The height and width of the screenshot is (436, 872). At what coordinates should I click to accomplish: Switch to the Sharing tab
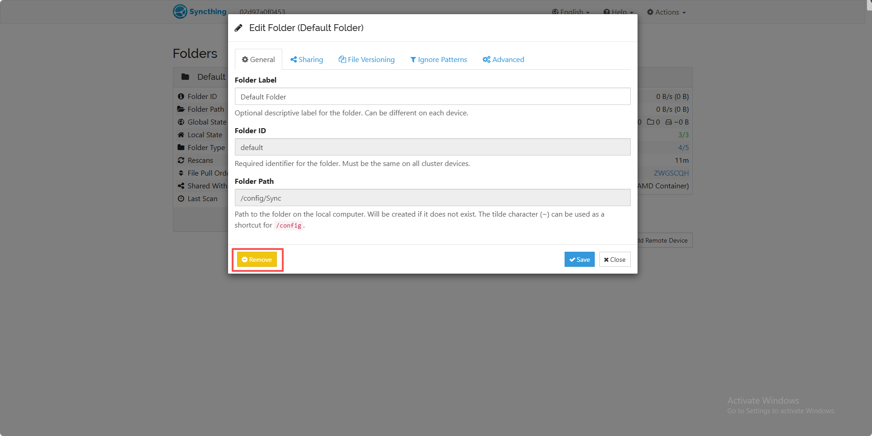[306, 59]
